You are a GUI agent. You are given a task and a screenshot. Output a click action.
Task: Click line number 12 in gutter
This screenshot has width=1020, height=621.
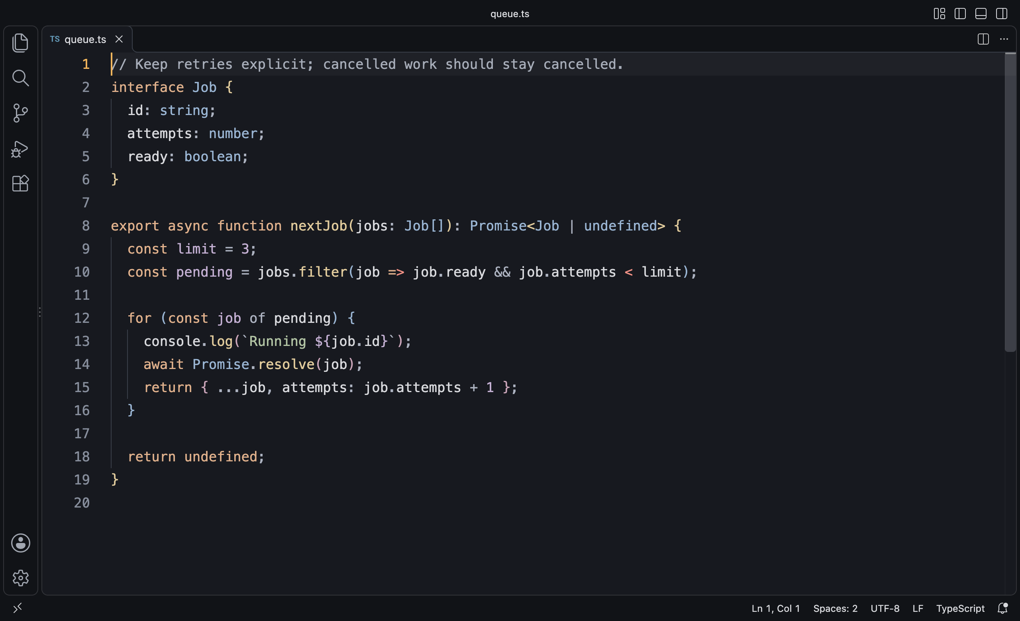[82, 318]
